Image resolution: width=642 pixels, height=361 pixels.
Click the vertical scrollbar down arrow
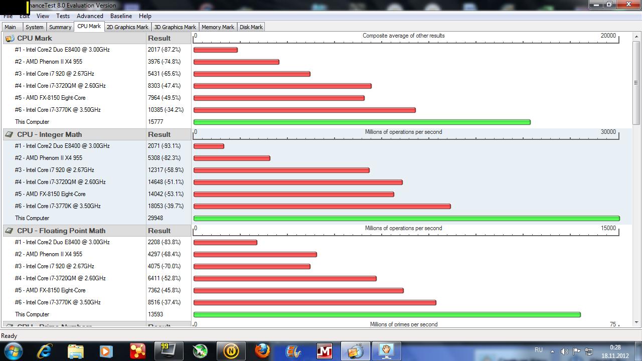coord(636,322)
